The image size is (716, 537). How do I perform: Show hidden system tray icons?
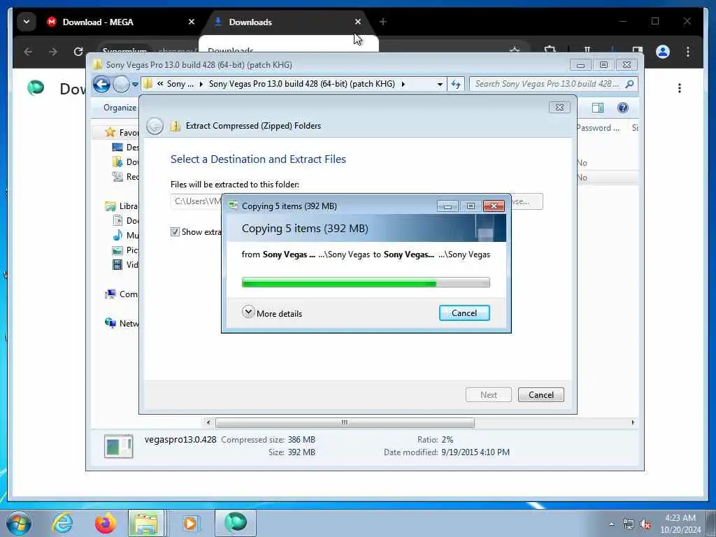(611, 524)
